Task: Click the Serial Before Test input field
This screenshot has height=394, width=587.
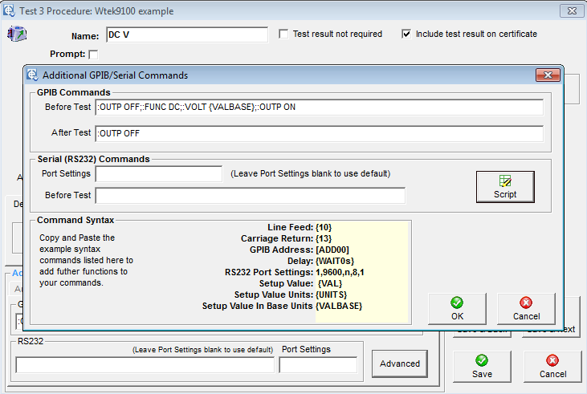Action: (250, 196)
